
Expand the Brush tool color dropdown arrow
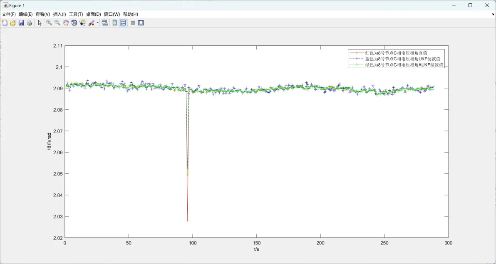[x=98, y=23]
